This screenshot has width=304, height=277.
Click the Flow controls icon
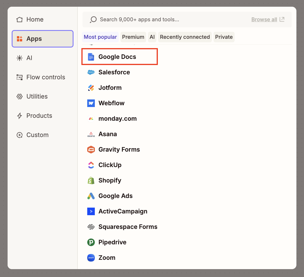pyautogui.click(x=20, y=77)
